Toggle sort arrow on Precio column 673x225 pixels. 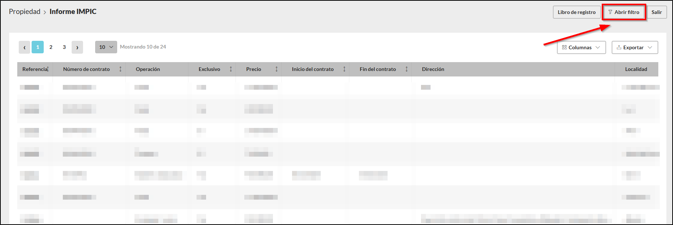pos(277,69)
